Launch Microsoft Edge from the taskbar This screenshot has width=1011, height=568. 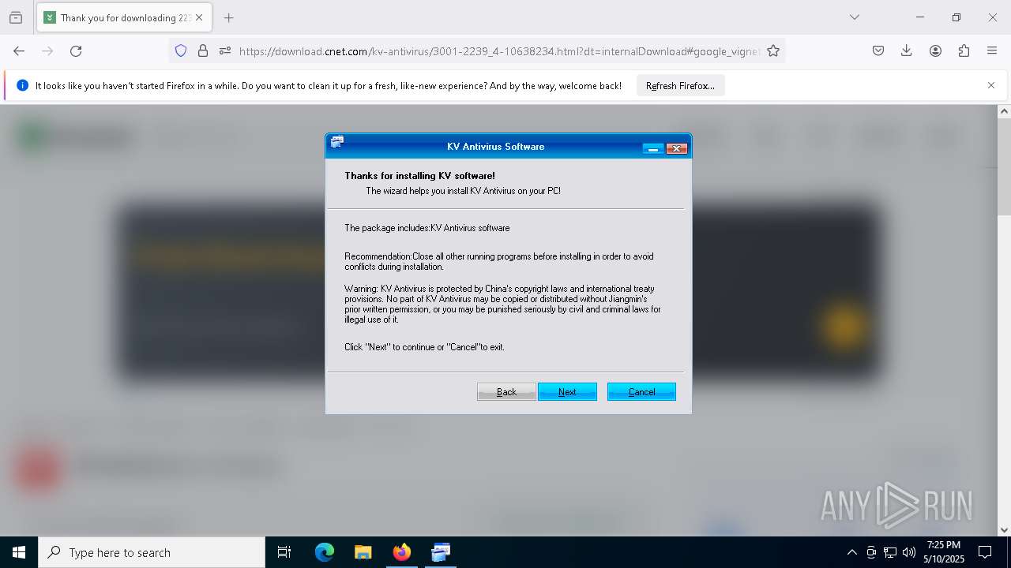click(325, 552)
